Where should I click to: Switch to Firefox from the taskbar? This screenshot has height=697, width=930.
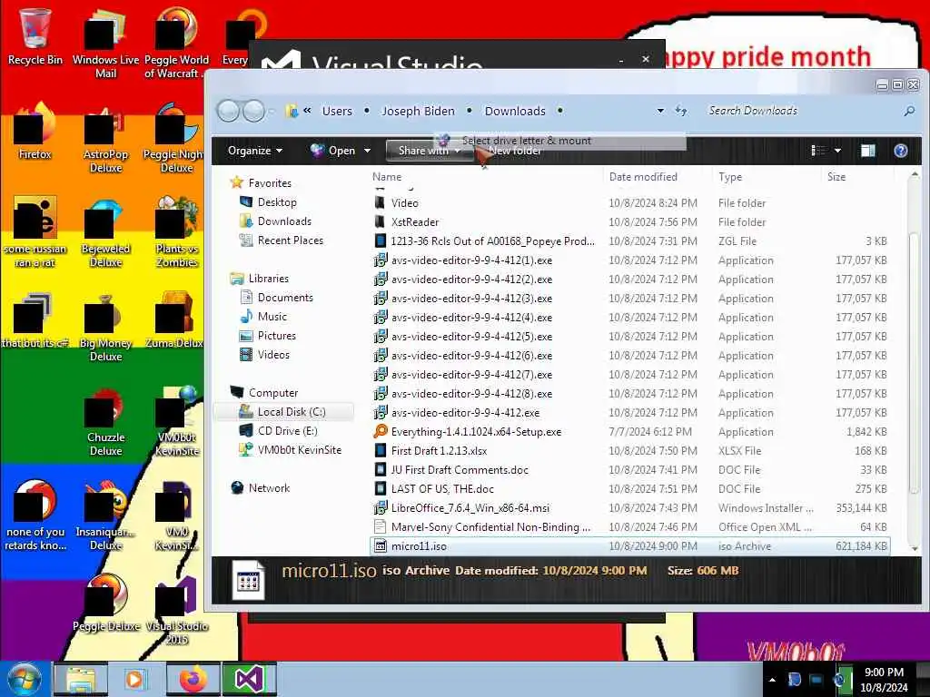point(193,679)
